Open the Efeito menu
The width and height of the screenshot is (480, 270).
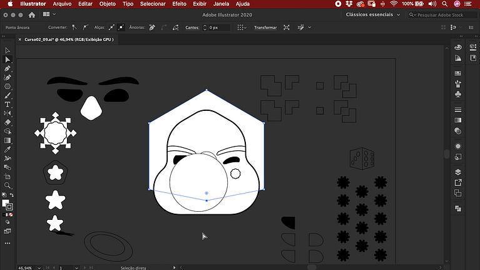pos(179,4)
